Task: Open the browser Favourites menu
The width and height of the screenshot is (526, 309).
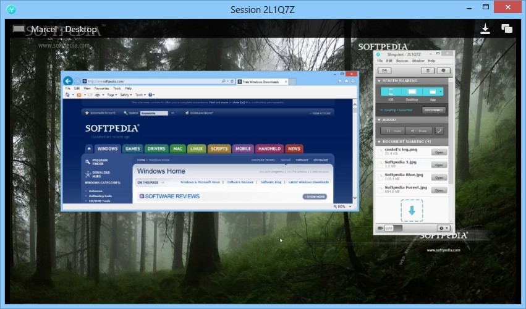Action: 101,88
